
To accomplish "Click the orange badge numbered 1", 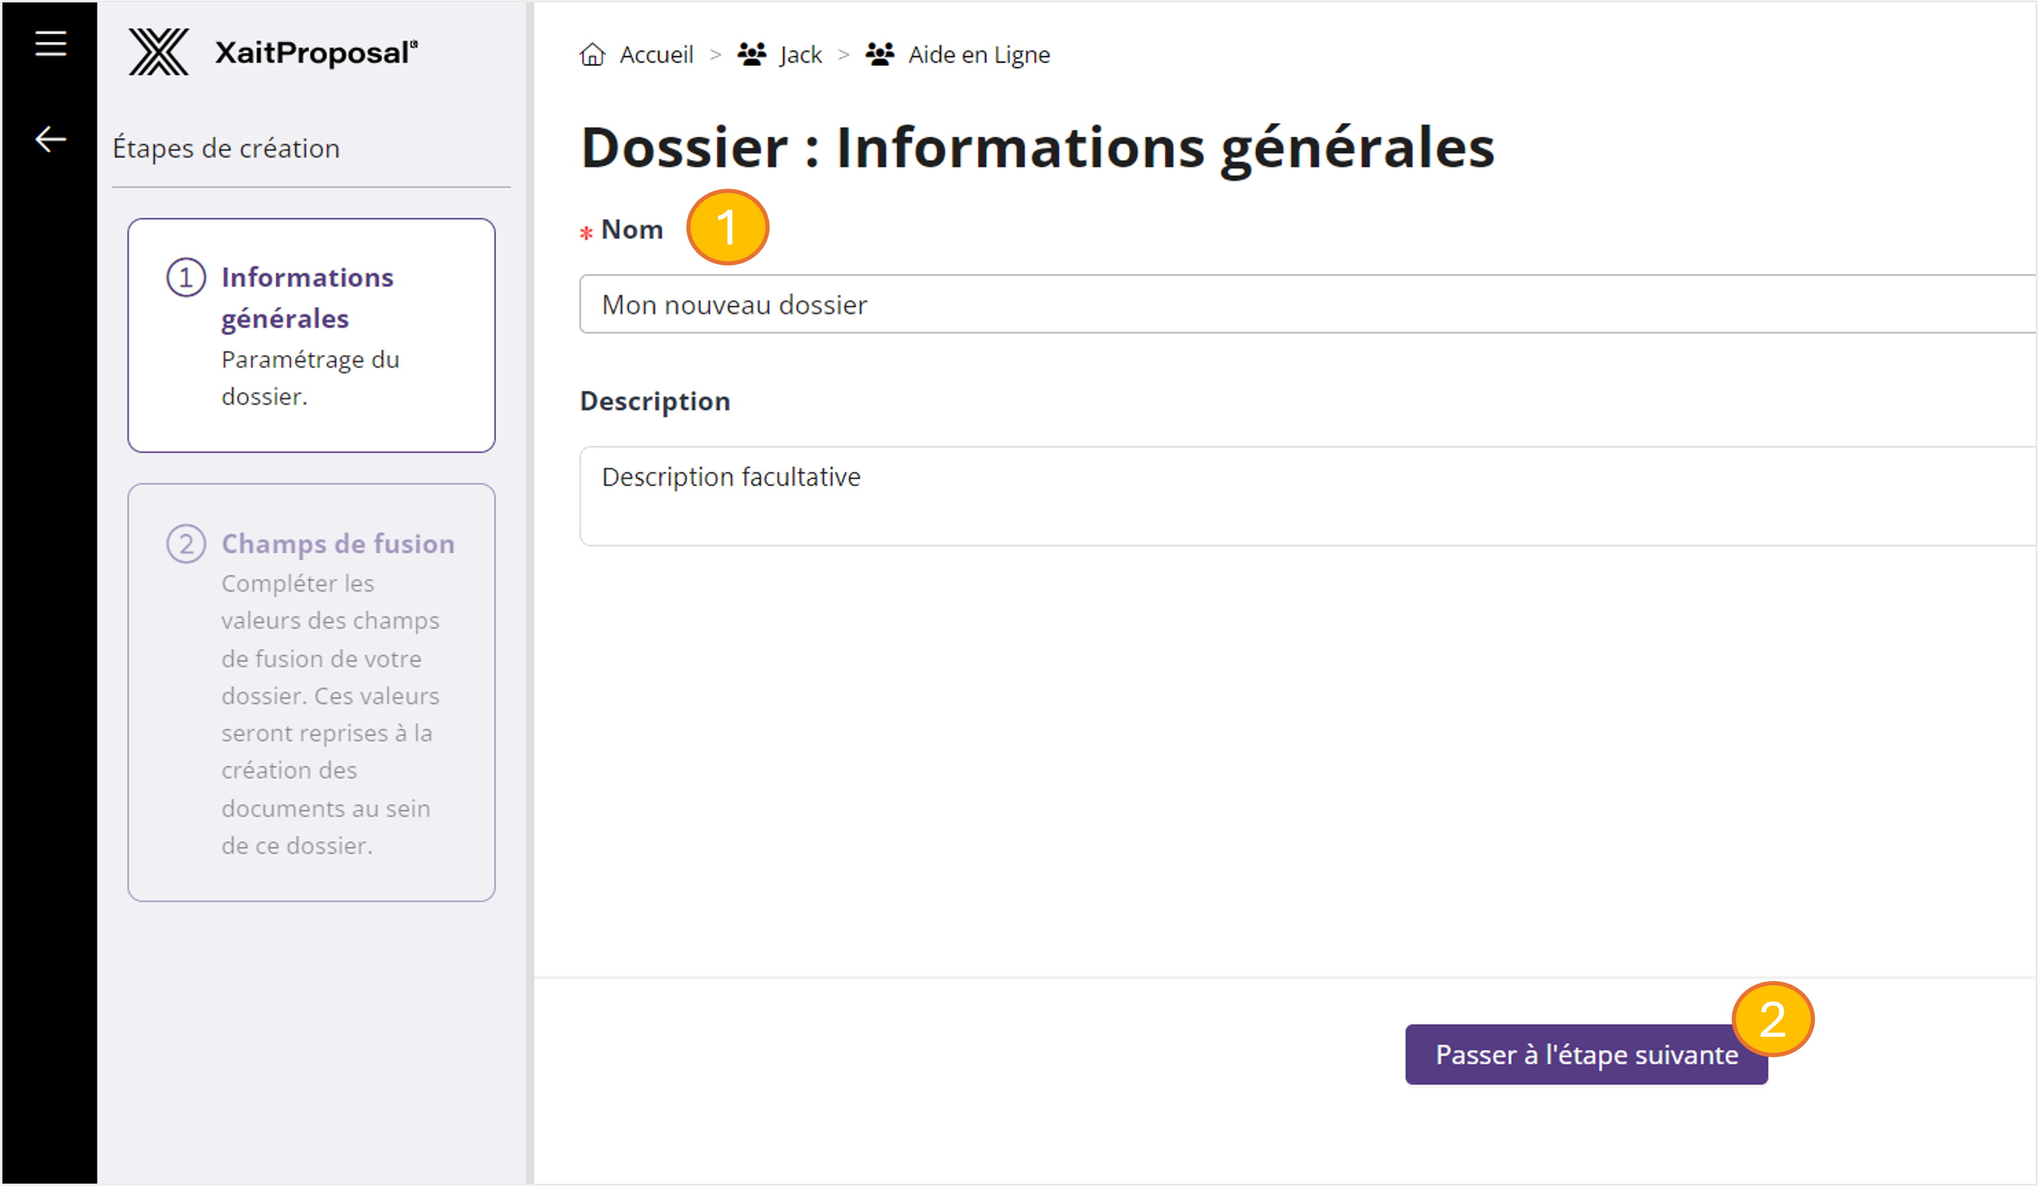I will click(x=728, y=229).
